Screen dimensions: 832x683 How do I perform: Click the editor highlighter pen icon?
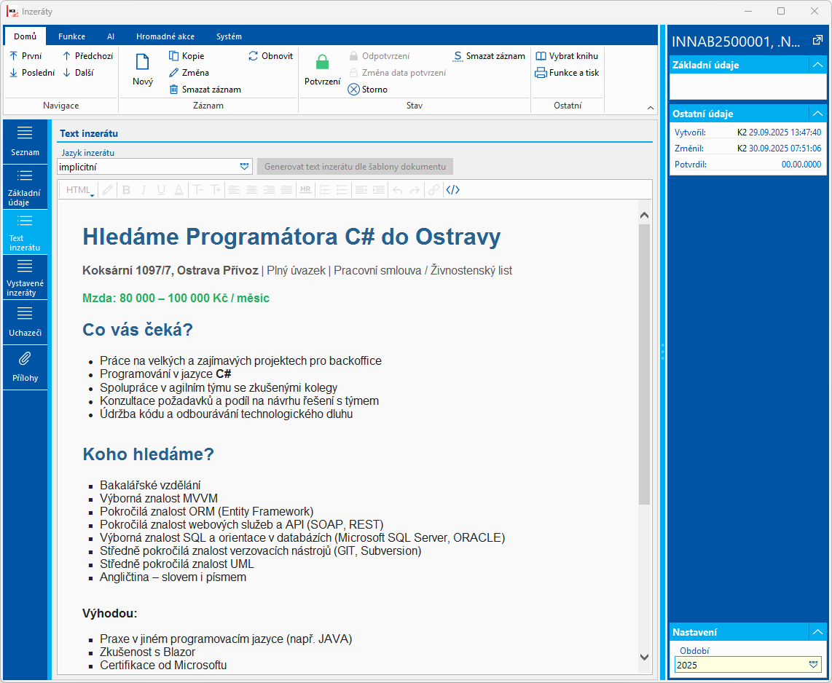point(108,190)
